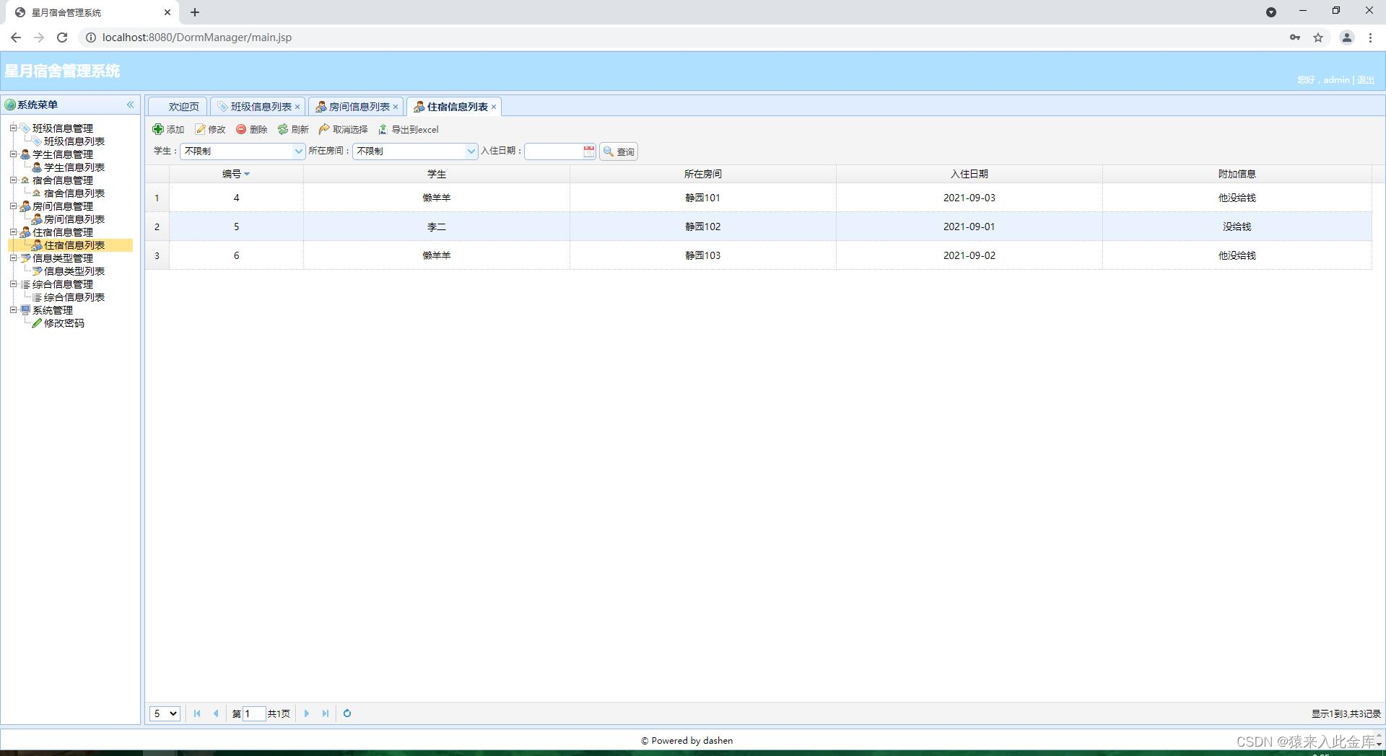The image size is (1386, 756).
Task: Click the 入住日期 date input field
Action: (x=554, y=151)
